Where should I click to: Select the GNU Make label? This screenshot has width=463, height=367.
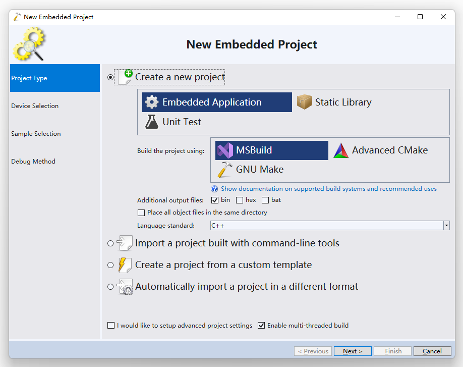click(x=260, y=169)
